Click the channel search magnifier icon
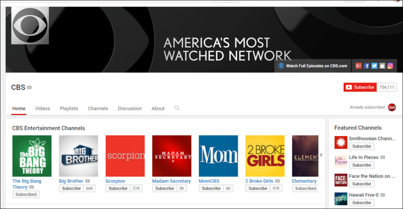 tap(177, 108)
